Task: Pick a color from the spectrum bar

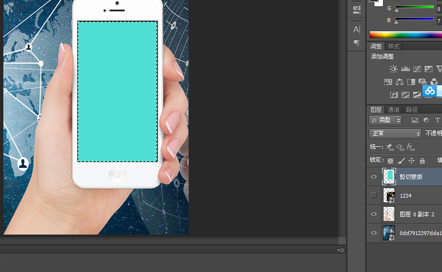Action: [406, 35]
